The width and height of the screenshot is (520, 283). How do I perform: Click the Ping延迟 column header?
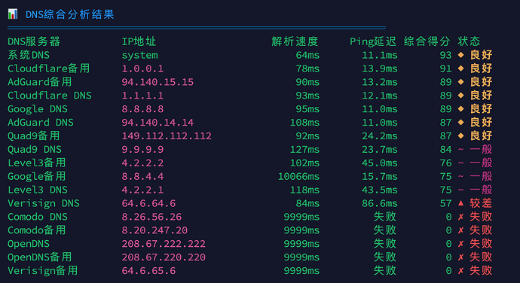373,41
